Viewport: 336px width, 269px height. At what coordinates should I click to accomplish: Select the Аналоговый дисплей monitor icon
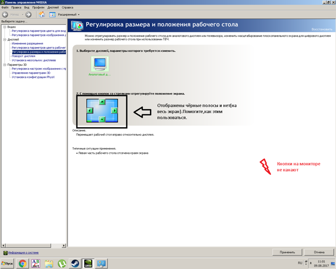click(100, 64)
